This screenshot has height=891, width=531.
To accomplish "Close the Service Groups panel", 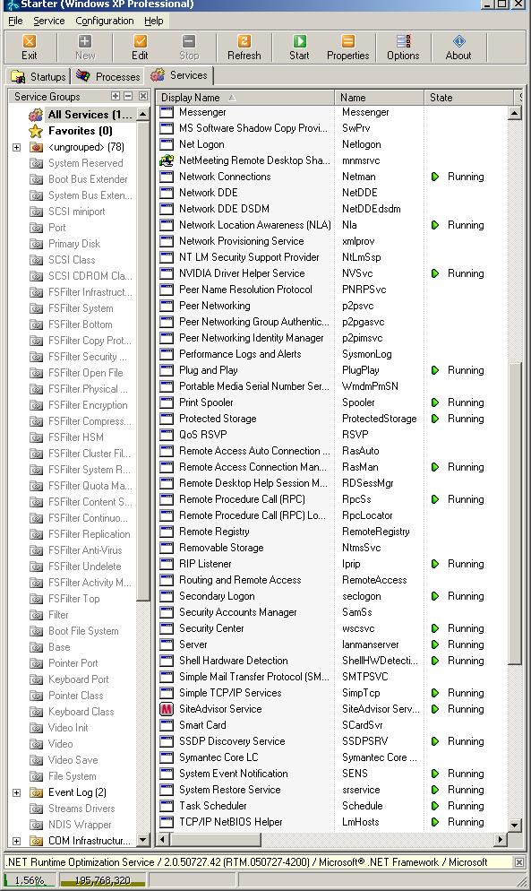I will click(x=143, y=96).
